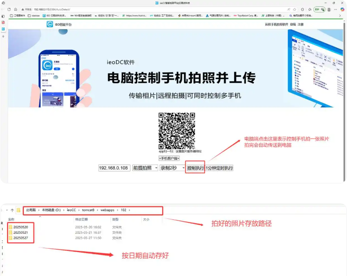Open the Copilot icon at top right
The image size is (348, 276).
tap(342, 9)
